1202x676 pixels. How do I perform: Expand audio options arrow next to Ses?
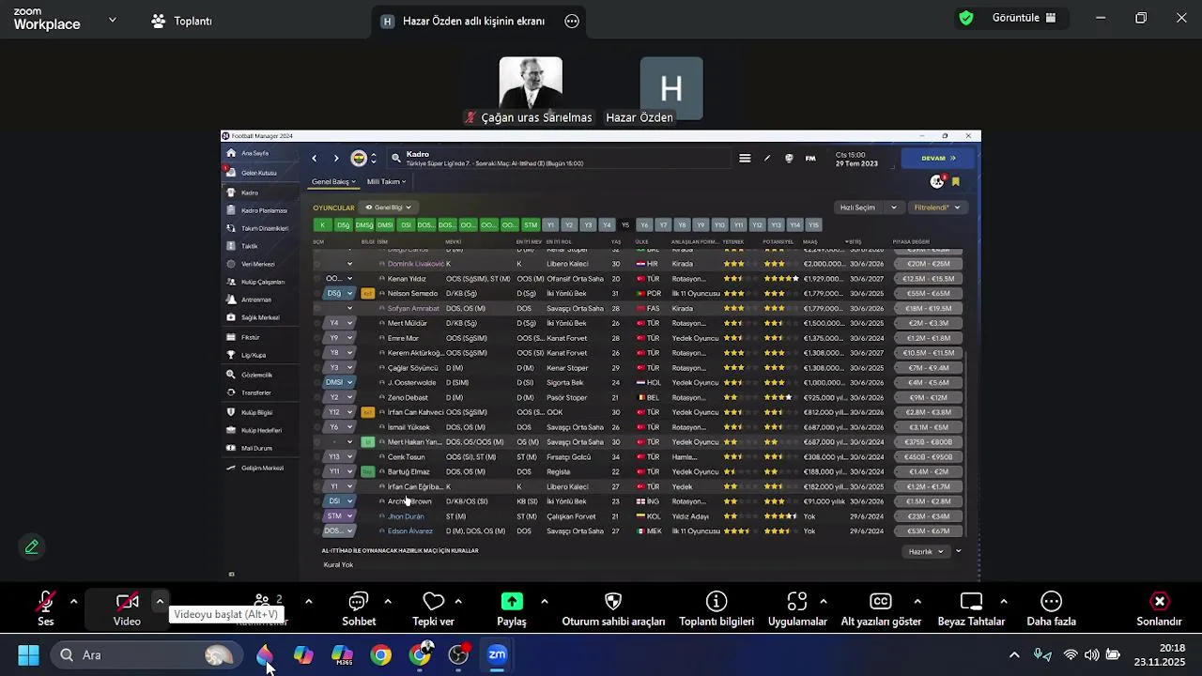(x=73, y=602)
